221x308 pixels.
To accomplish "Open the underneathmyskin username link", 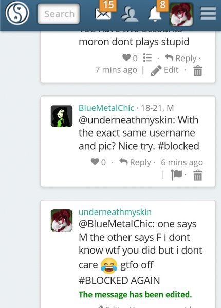I will tap(115, 212).
